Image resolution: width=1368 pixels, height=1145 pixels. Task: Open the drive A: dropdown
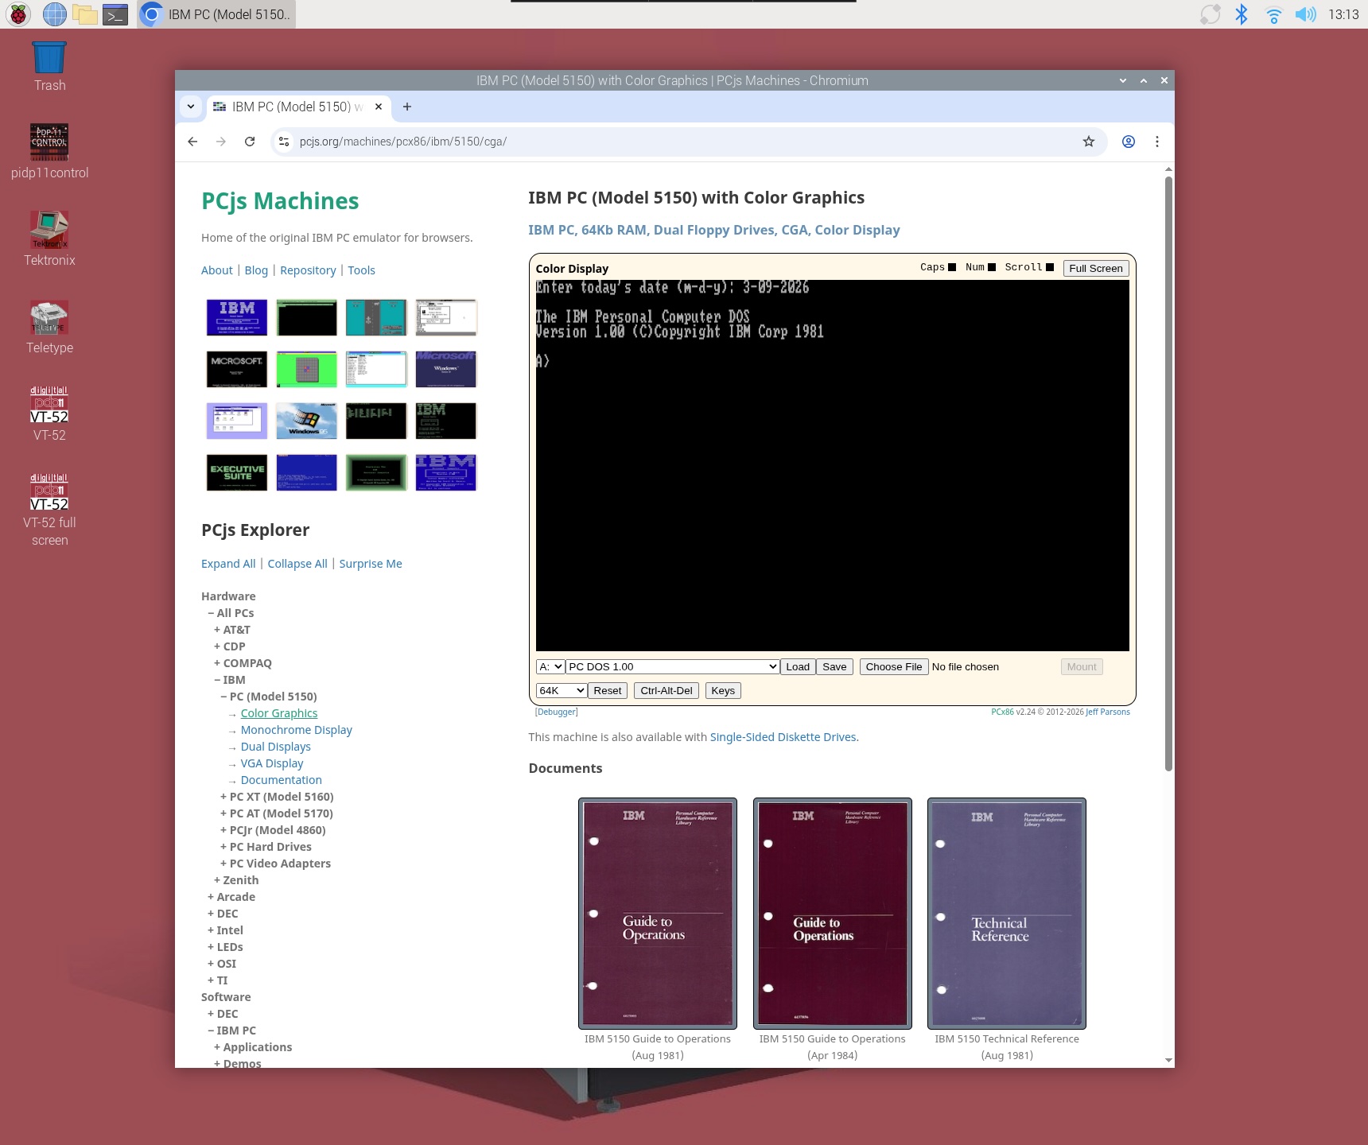[550, 667]
